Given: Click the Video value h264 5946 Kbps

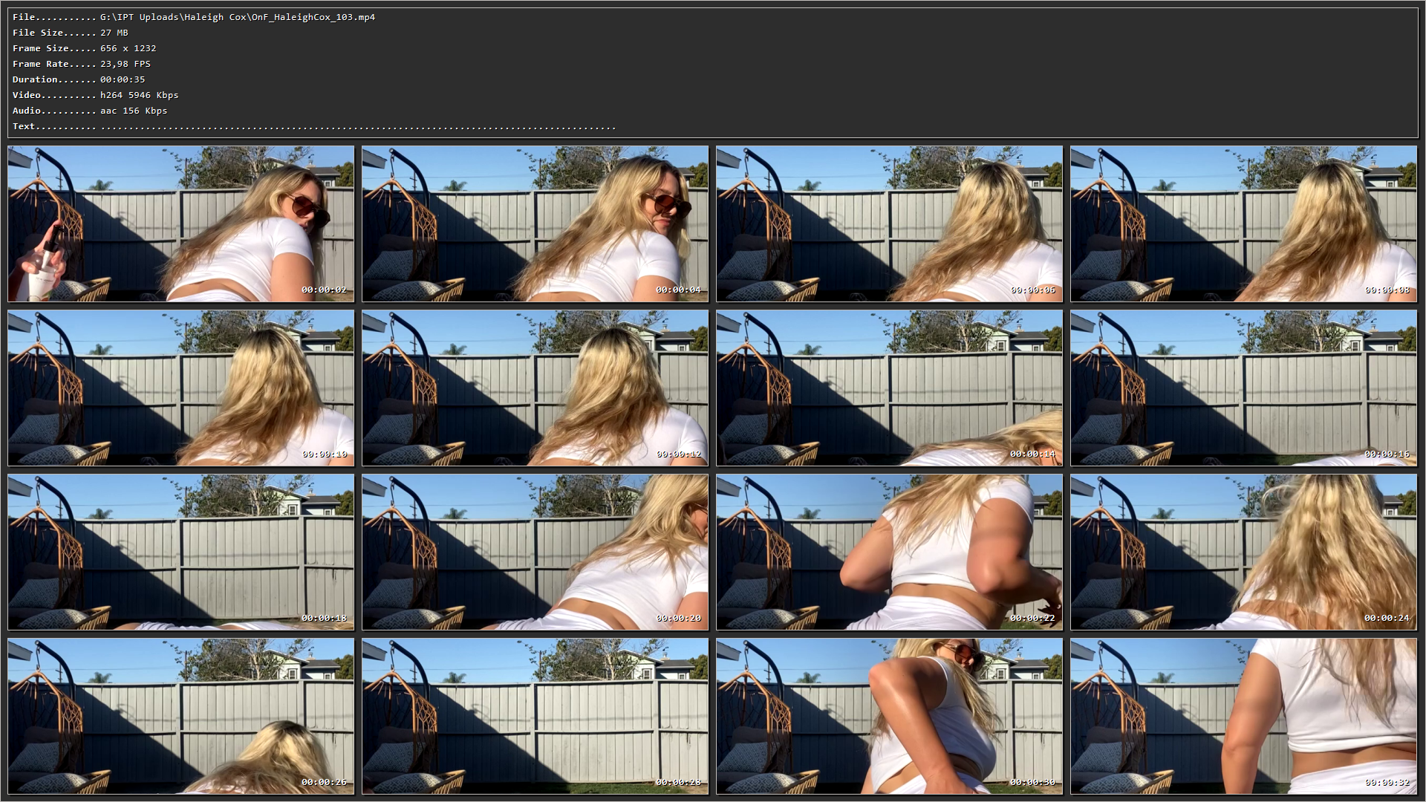Looking at the screenshot, I should (140, 95).
